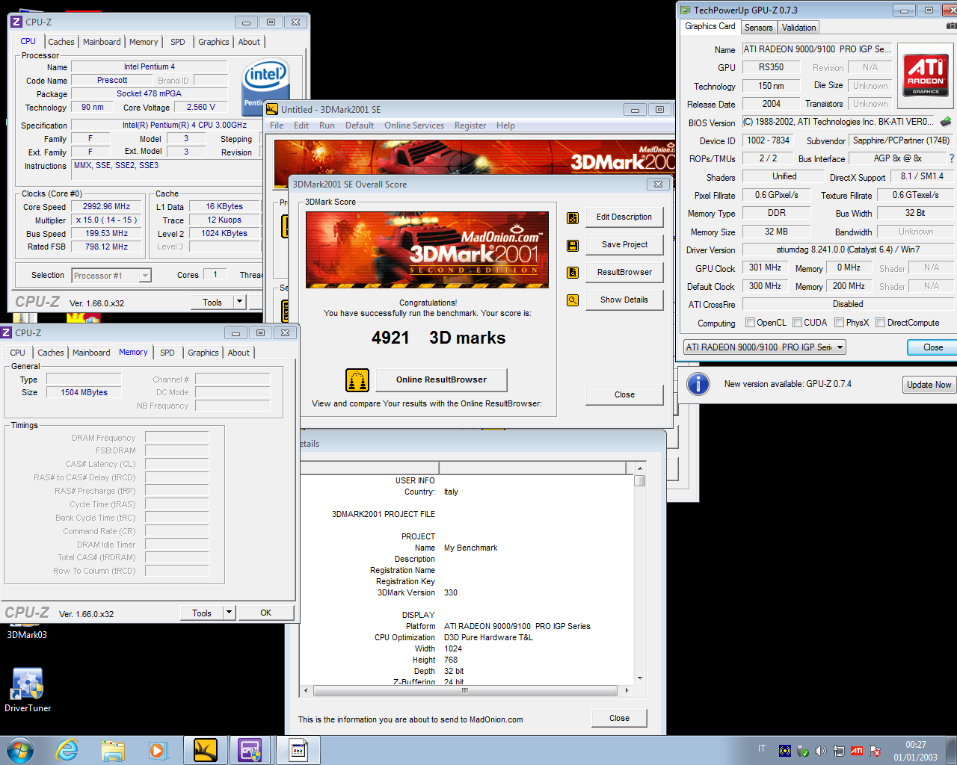This screenshot has height=765, width=957.
Task: Click the GPU-Z screenshot camera icon
Action: (x=951, y=26)
